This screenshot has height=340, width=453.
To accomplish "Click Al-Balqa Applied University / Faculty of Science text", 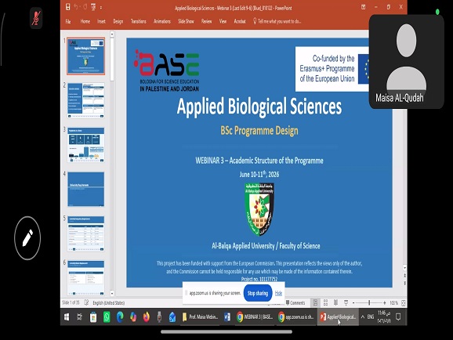I will 266,246.
